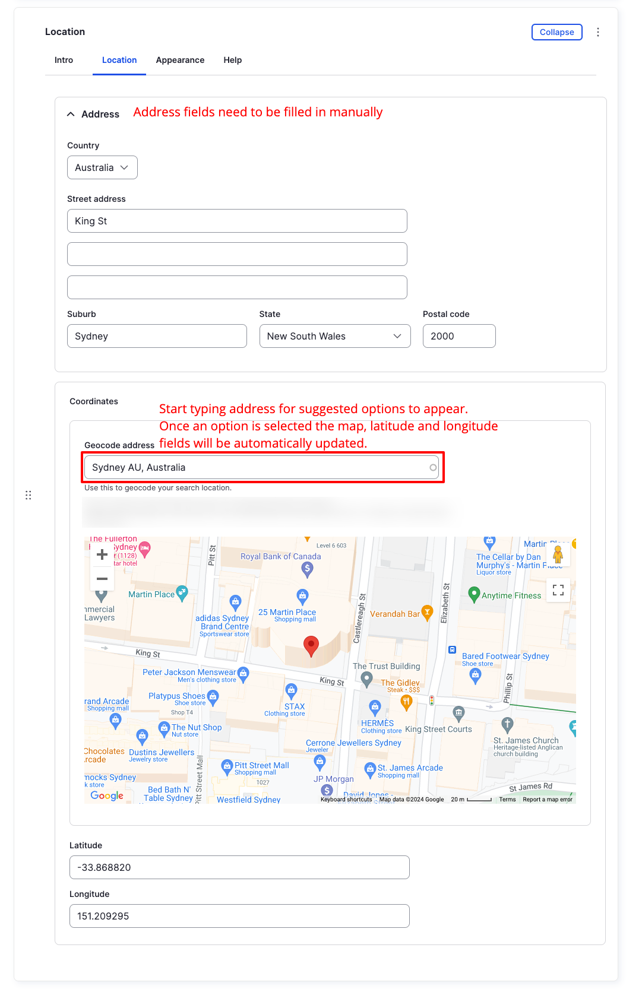Click Report a map error link
Viewport: 642px width, 989px height.
pyautogui.click(x=548, y=800)
